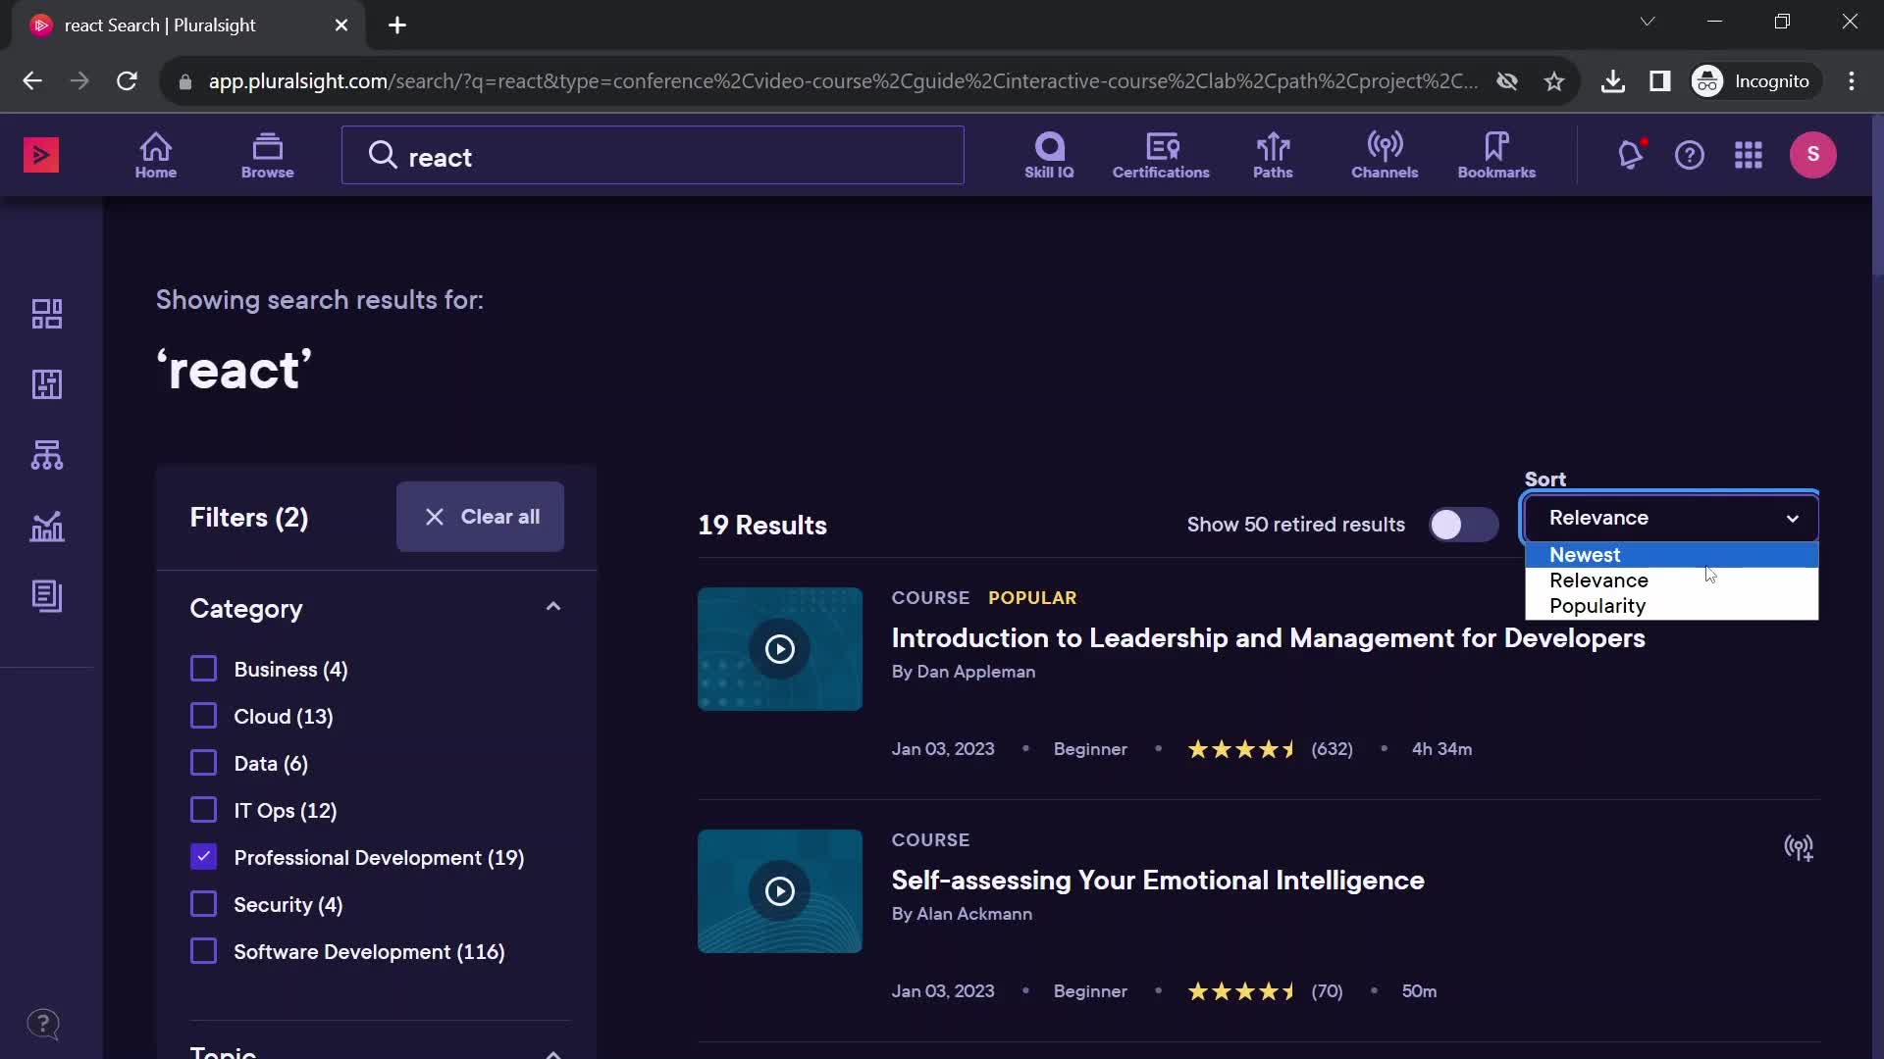Viewport: 1884px width, 1059px height.
Task: Open Bookmarks section
Action: pos(1495,154)
